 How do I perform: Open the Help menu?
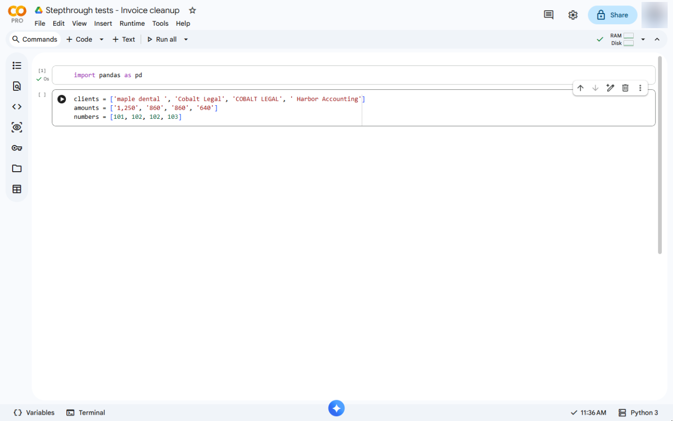[x=183, y=23]
